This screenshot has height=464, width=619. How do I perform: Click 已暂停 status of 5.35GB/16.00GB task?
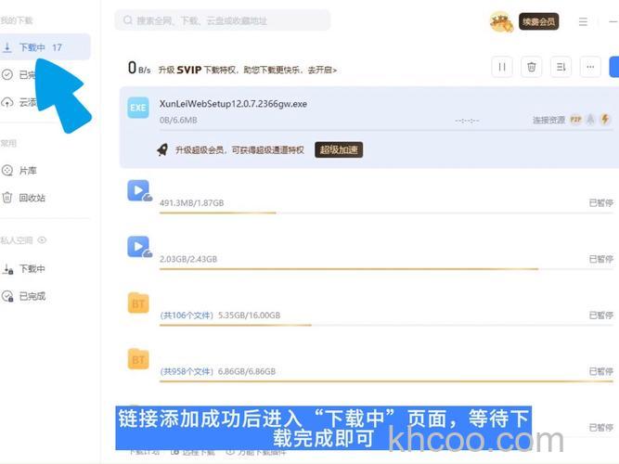click(x=600, y=316)
